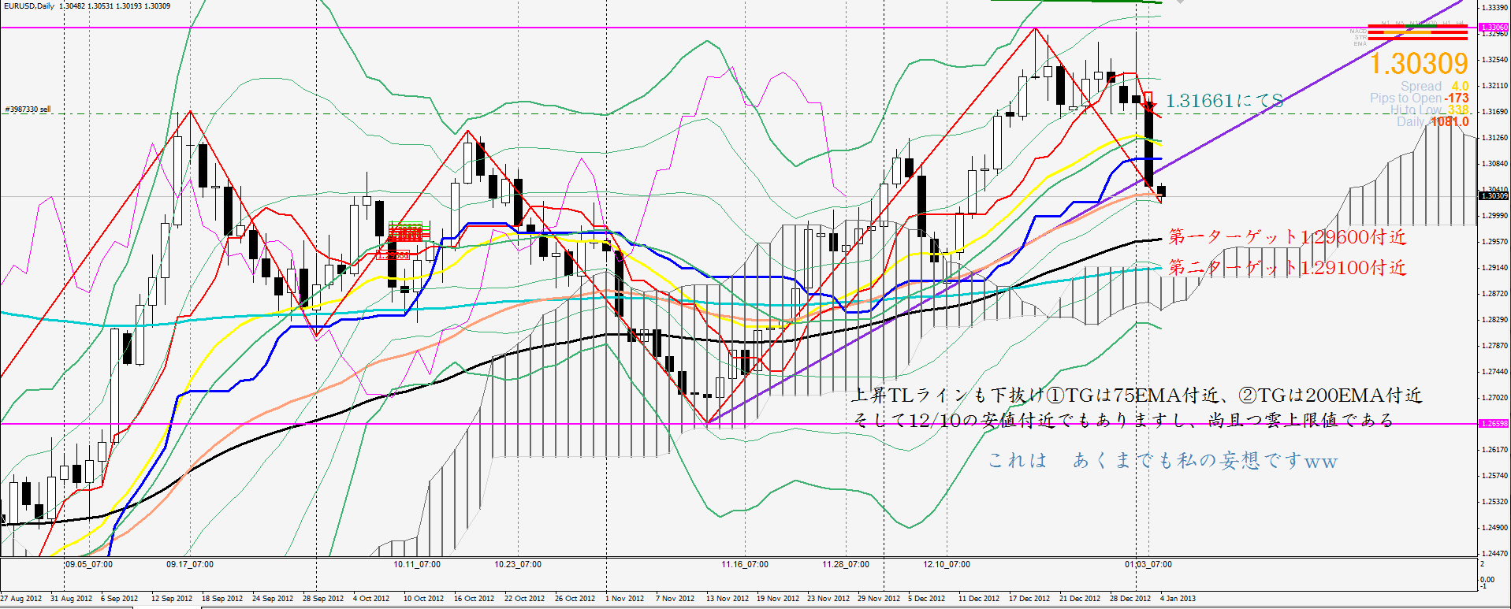Click 1.29140 on the price scale
Viewport: 1511px width, 609px height.
[1495, 267]
